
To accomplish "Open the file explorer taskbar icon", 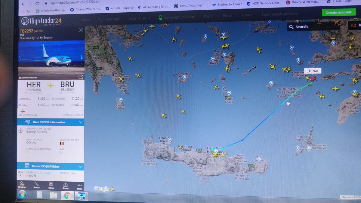I will click(x=53, y=195).
